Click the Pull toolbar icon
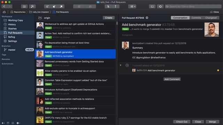 (x=54, y=7)
